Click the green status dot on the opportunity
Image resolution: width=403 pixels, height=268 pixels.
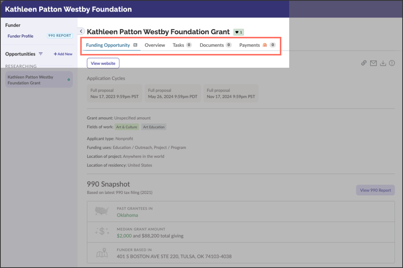pyautogui.click(x=69, y=80)
